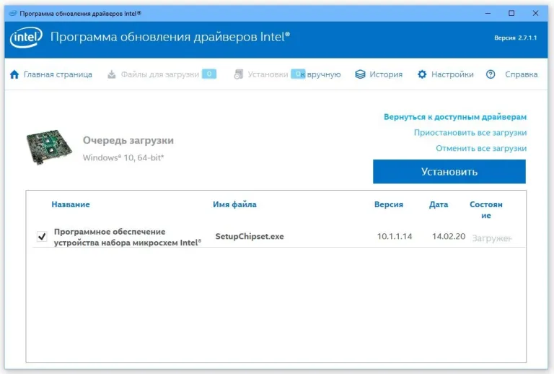Minimize the Intel driver update window
Screen dimensions: 554x374
488,14
